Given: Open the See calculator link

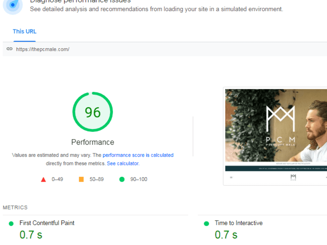Looking at the screenshot, I should (x=123, y=164).
